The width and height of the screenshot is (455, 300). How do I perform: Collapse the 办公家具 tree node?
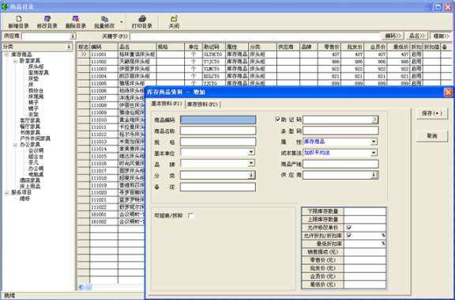tap(15, 145)
